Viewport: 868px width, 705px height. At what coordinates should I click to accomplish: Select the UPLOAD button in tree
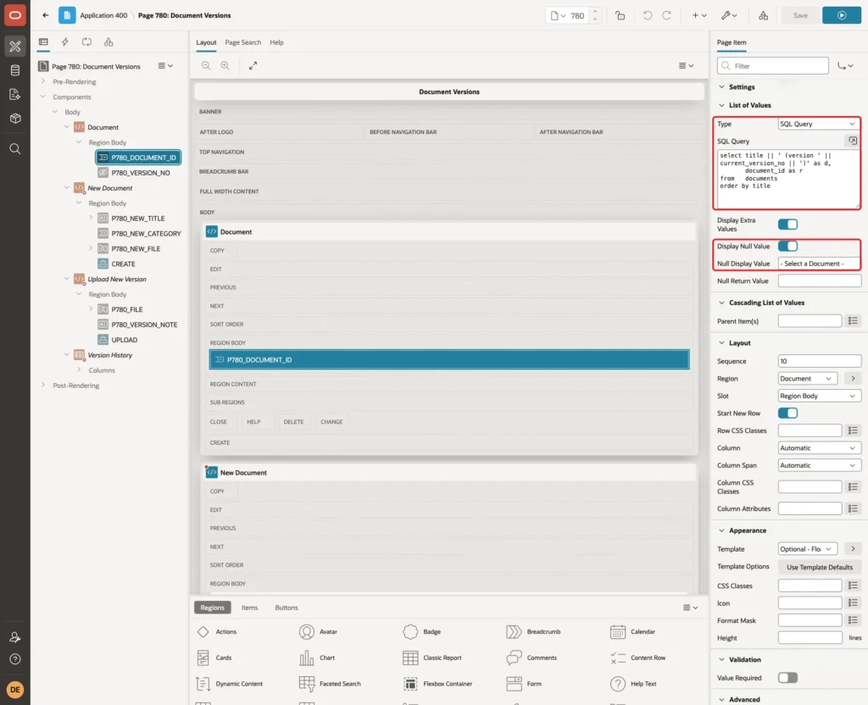124,340
